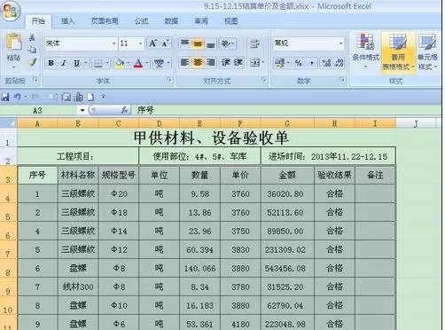Switch to the 插入 tab
Viewport: 445px width, 330px height.
(x=67, y=21)
